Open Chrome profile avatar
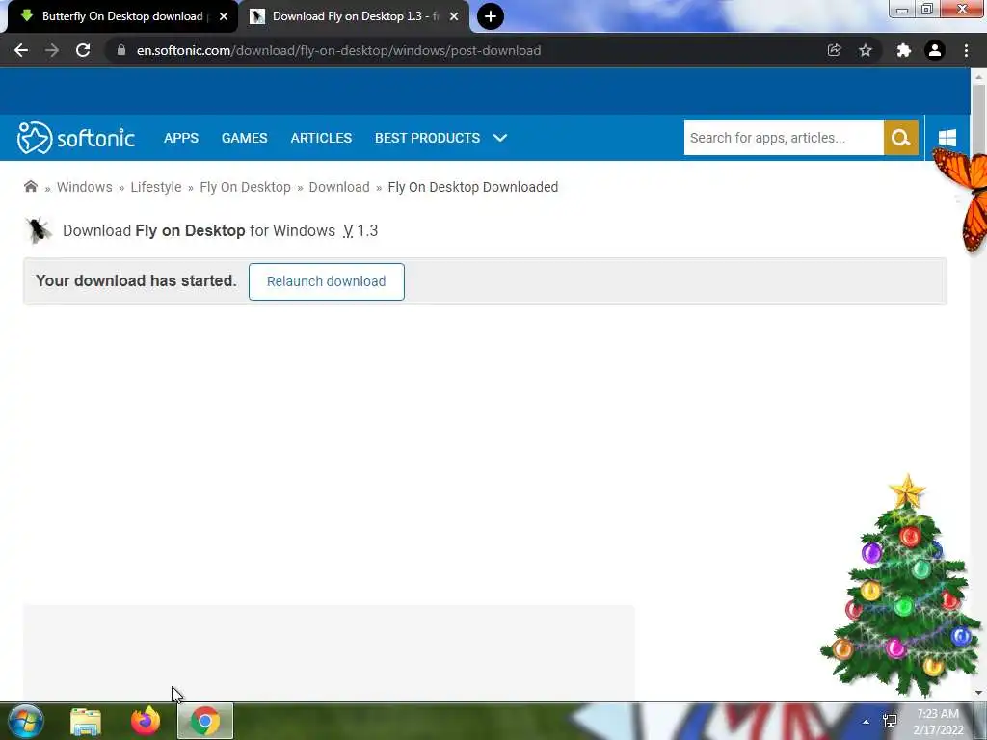 click(x=935, y=50)
